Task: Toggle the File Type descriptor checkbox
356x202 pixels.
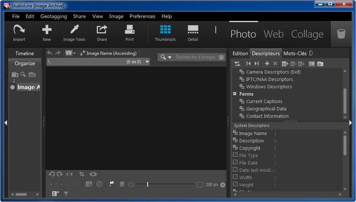Action: coord(235,155)
